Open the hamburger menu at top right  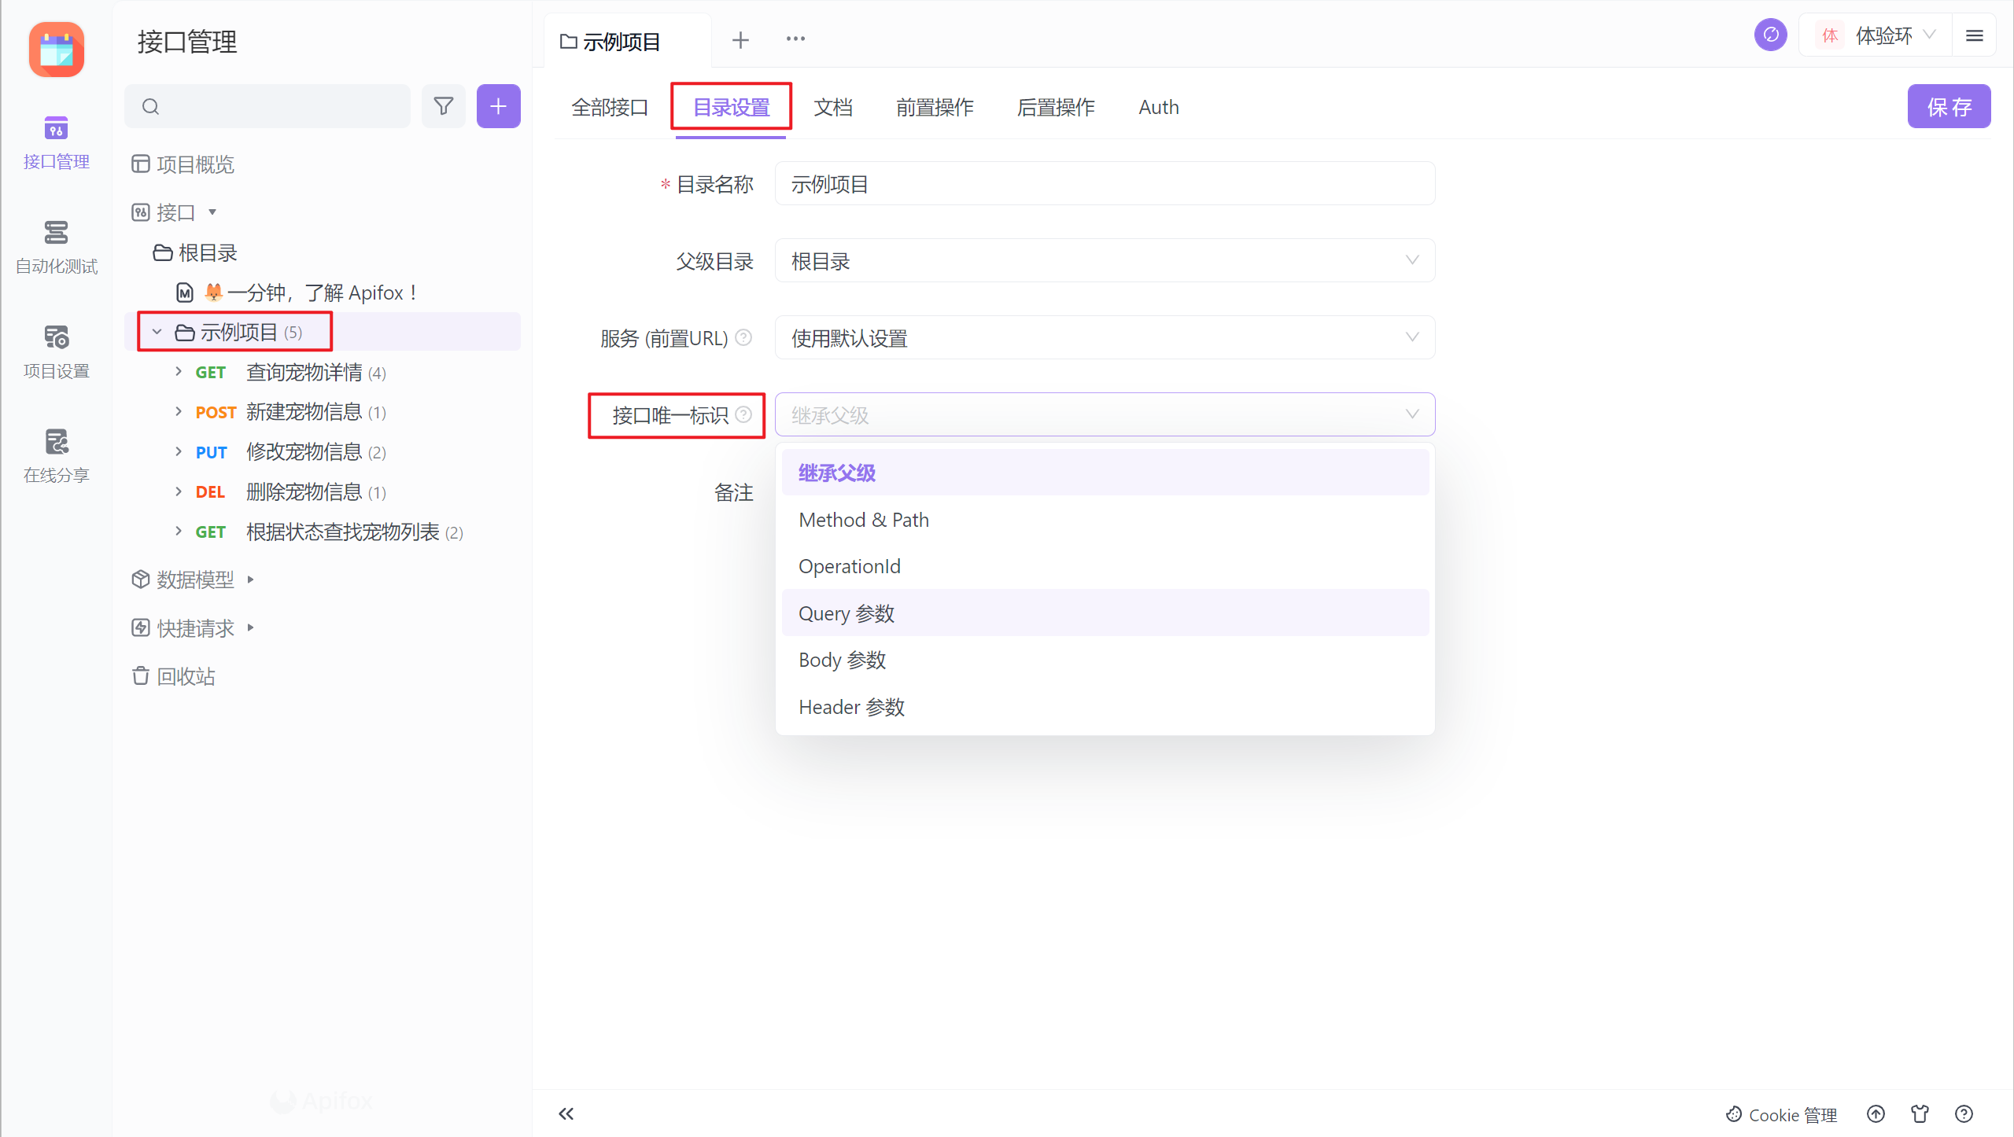tap(1975, 35)
